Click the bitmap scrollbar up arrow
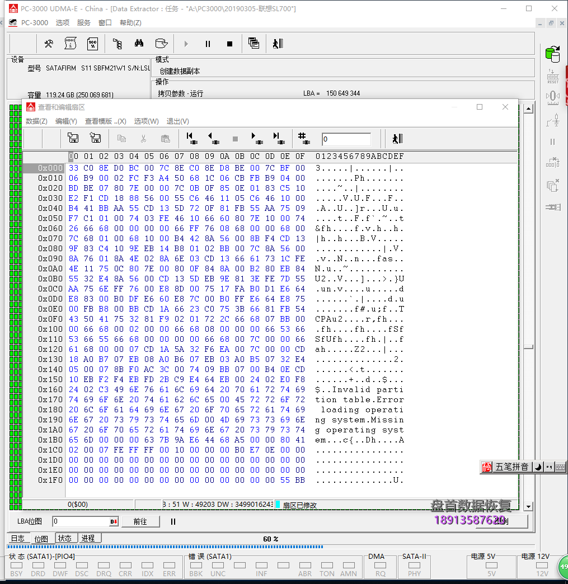568x584 pixels. point(528,109)
